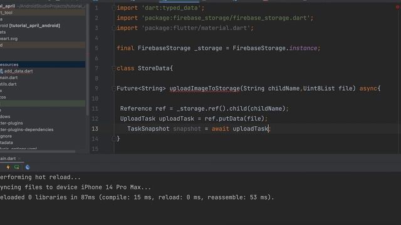Click the 'await' keyword on line 13
This screenshot has width=401, height=225.
[x=220, y=129]
